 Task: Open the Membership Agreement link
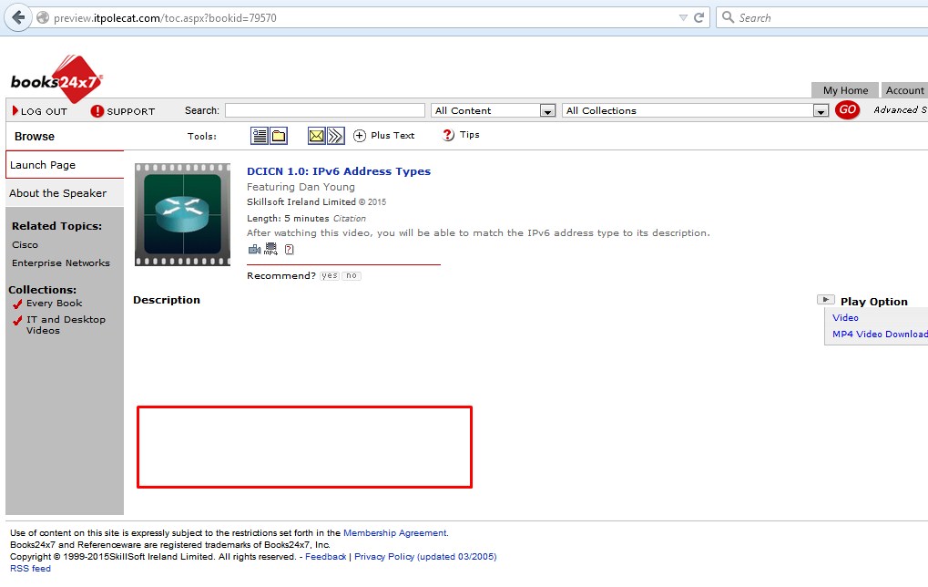pos(394,532)
